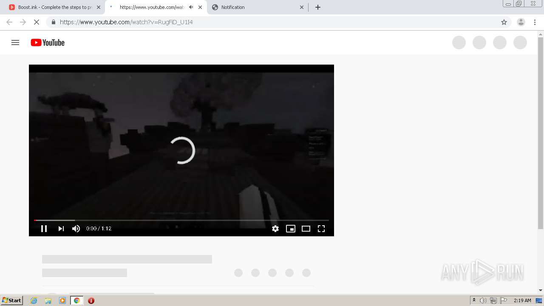Viewport: 544px width, 306px height.
Task: Close the Notification tab
Action: coord(302,7)
